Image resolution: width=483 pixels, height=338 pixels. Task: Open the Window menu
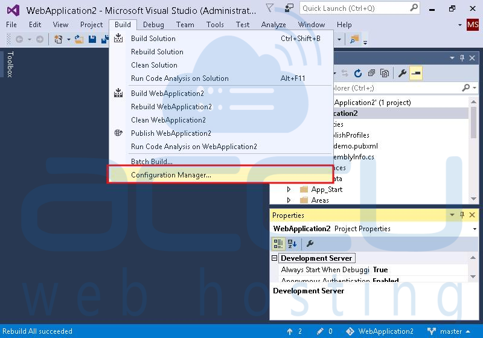pyautogui.click(x=312, y=25)
